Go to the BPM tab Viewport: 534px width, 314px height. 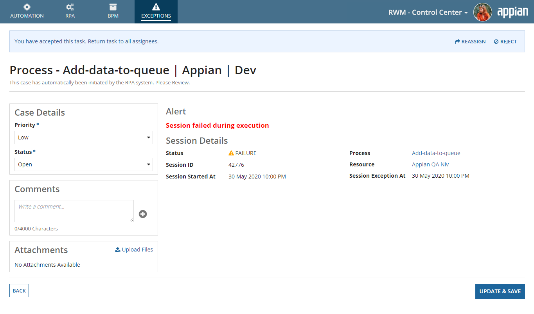113,12
